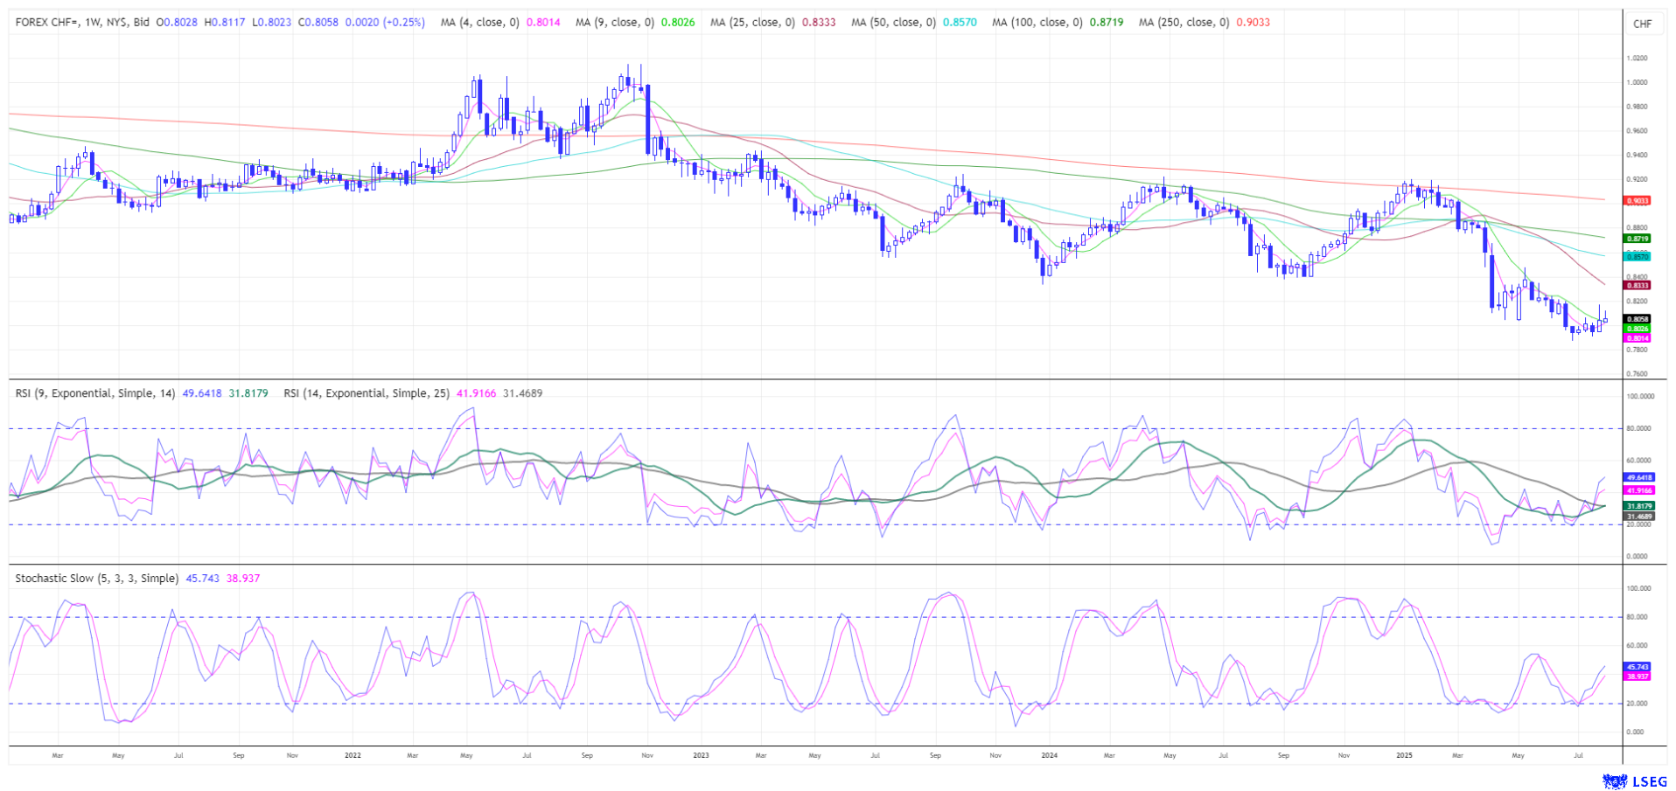Click the 2022 label on time axis
This screenshot has width=1676, height=791.
coord(353,755)
